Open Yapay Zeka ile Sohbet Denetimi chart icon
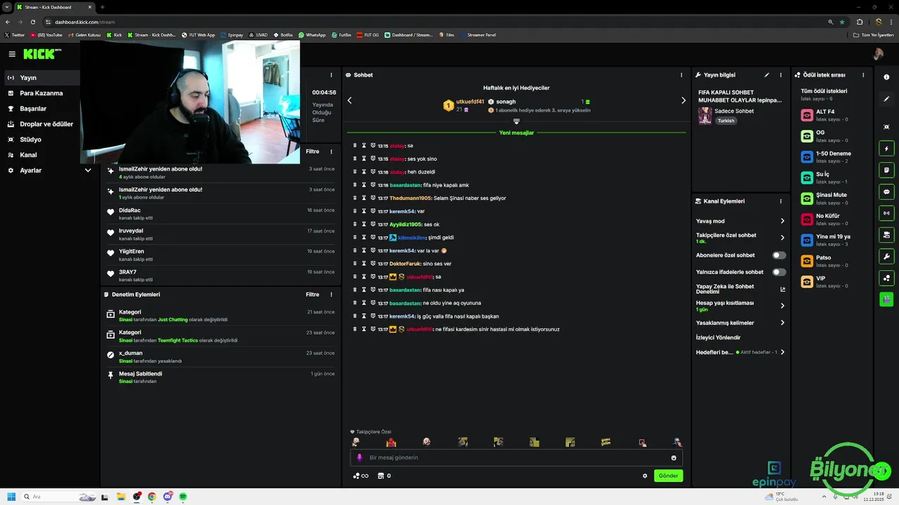This screenshot has width=899, height=505. pos(782,289)
